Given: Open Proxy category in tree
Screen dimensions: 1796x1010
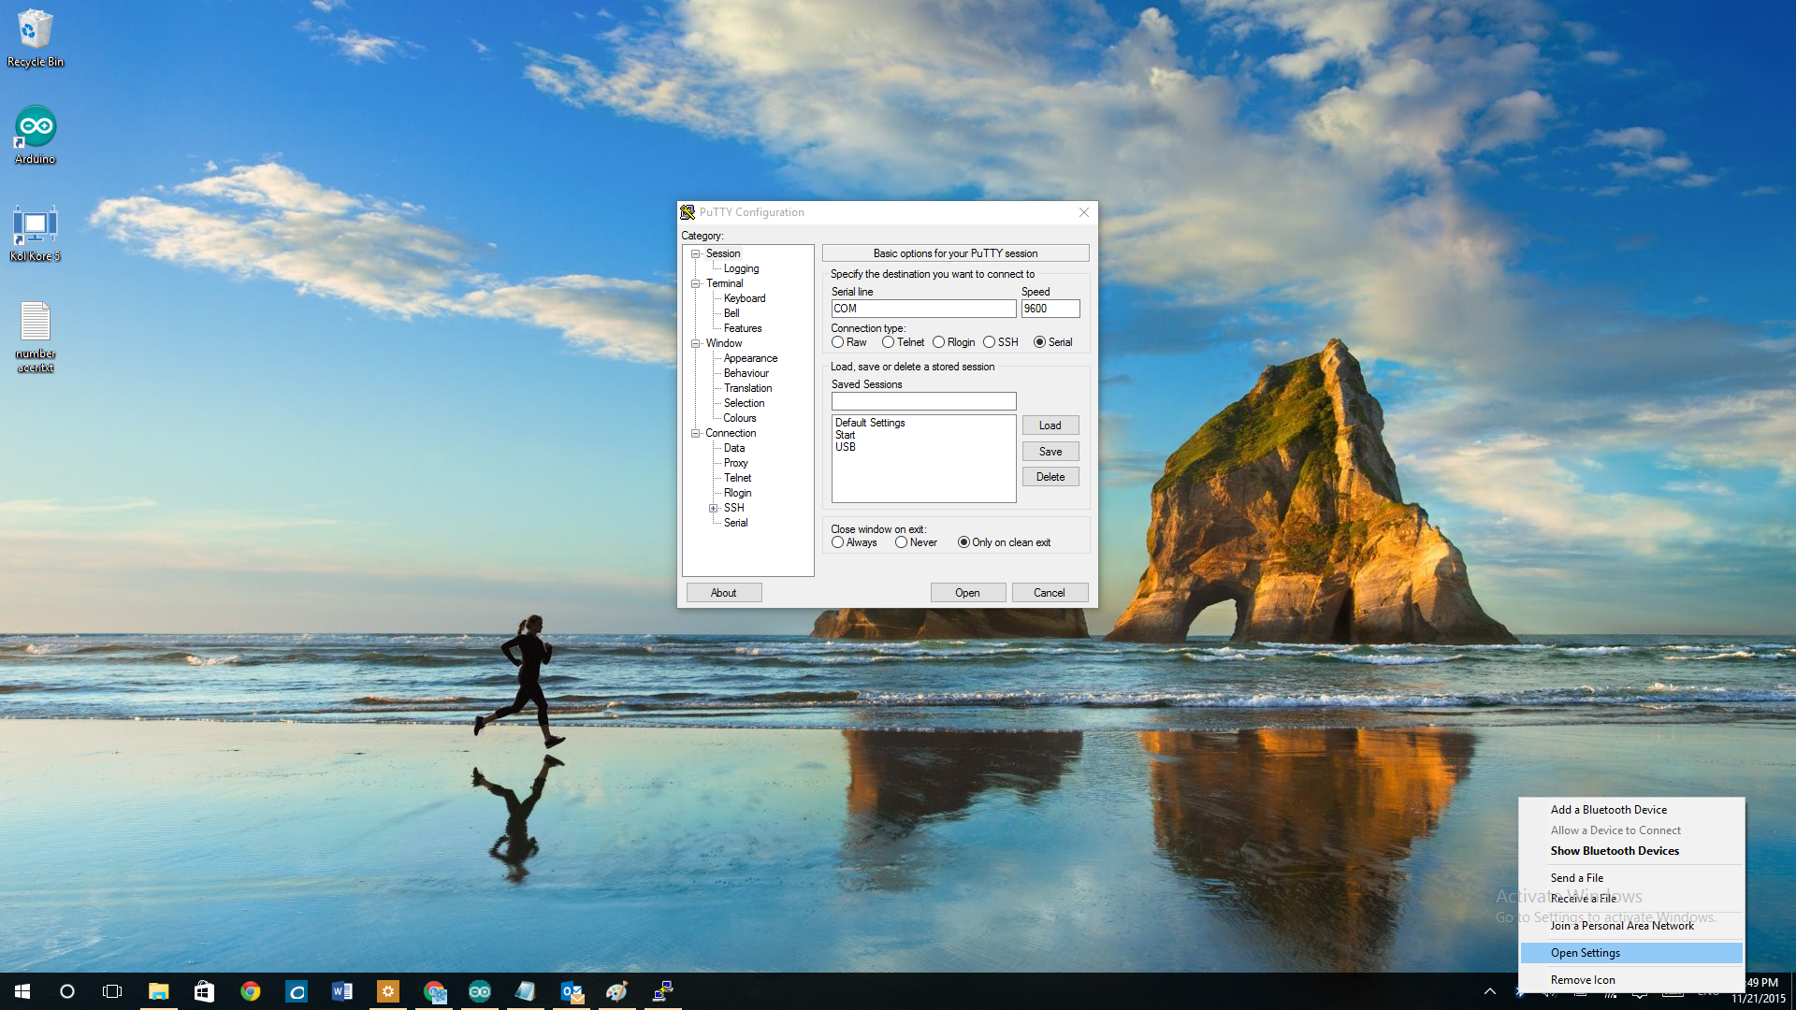Looking at the screenshot, I should [735, 463].
